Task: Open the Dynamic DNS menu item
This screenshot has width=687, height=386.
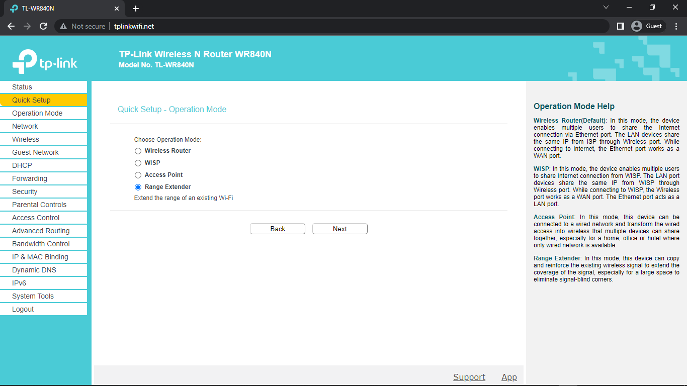Action: [x=43, y=270]
